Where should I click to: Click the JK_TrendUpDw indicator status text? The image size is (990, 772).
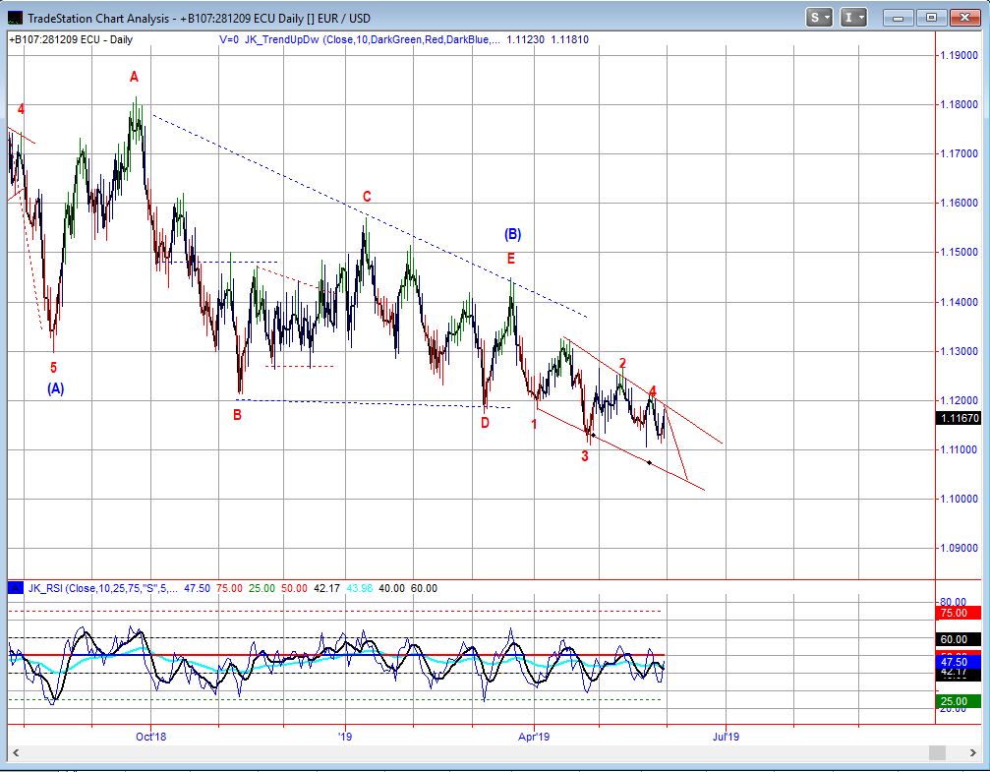point(373,39)
